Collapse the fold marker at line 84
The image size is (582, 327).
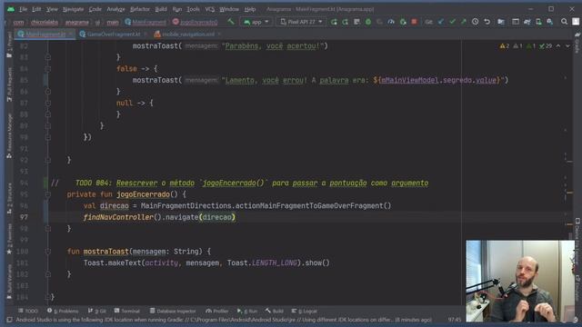point(48,69)
